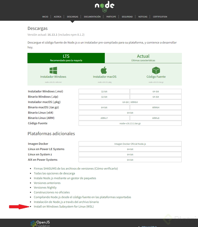Select ARMv7 Linux binary
This screenshot has width=198, height=227.
pos(104,118)
